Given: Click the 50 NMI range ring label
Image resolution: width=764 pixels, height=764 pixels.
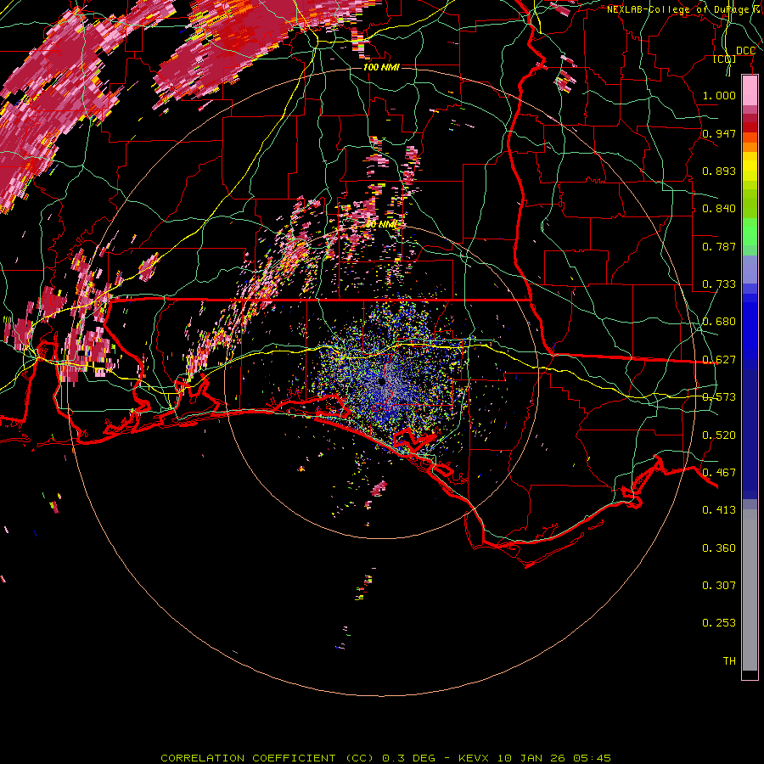Looking at the screenshot, I should click(x=382, y=225).
